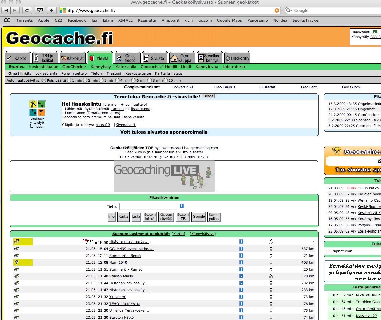The height and width of the screenshot is (320, 381).
Task: Open the Kännyhälytys link in newest caches header
Action: tap(203, 234)
